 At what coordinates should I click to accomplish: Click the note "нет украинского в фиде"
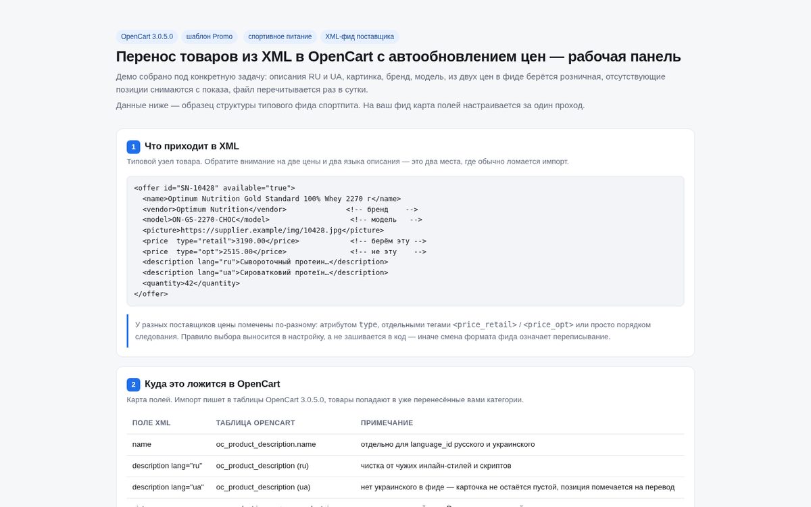[518, 487]
